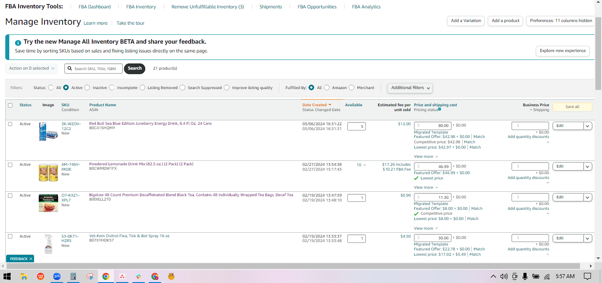This screenshot has height=283, width=602.
Task: Open File Explorer from the taskbar
Action: (x=24, y=276)
